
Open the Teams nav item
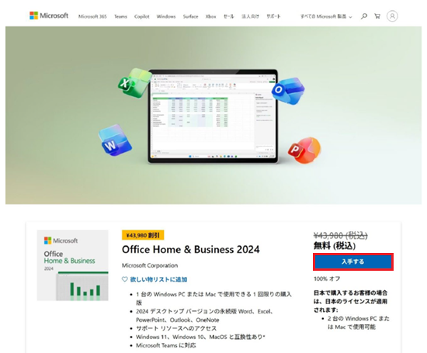click(x=120, y=16)
